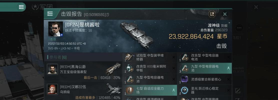Open the kill report hamburger menu

click(50, 14)
